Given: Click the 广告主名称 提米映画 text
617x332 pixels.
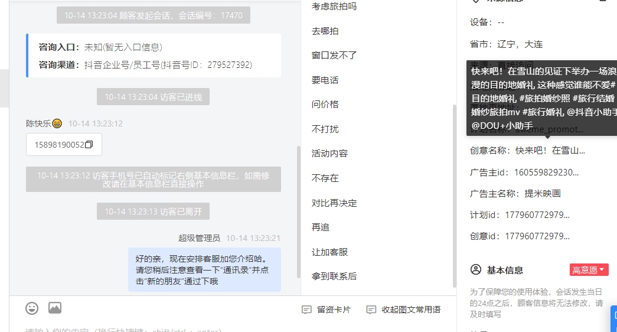Looking at the screenshot, I should tap(543, 193).
